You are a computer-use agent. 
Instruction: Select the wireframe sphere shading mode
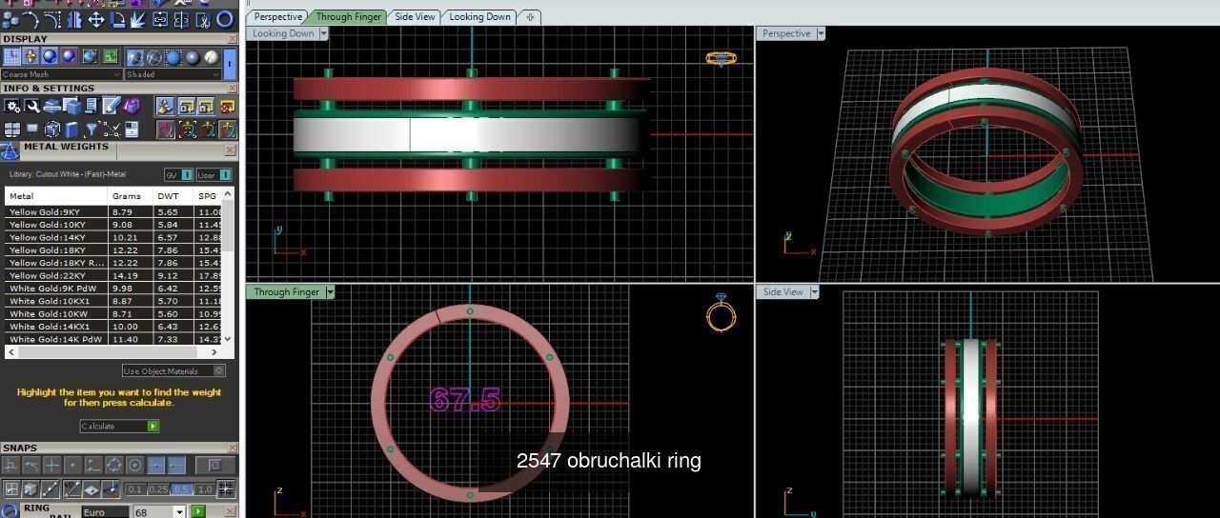[153, 57]
